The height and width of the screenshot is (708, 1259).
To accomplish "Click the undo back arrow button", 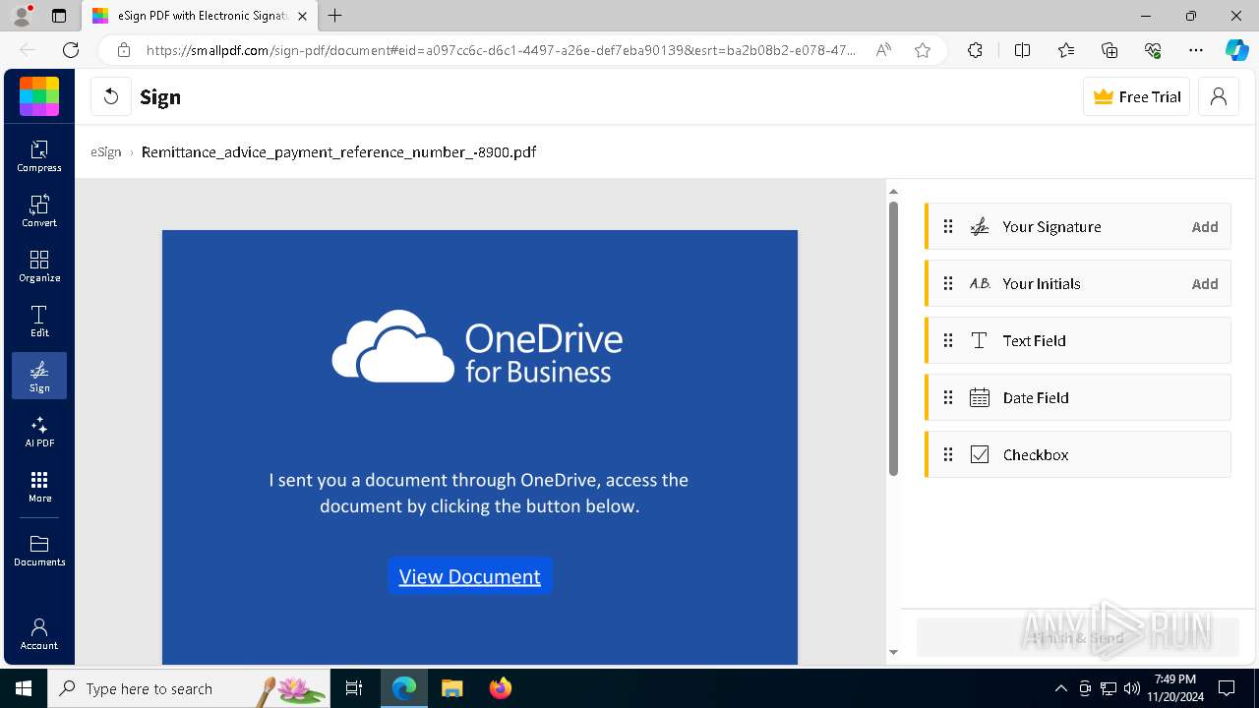I will 111,96.
